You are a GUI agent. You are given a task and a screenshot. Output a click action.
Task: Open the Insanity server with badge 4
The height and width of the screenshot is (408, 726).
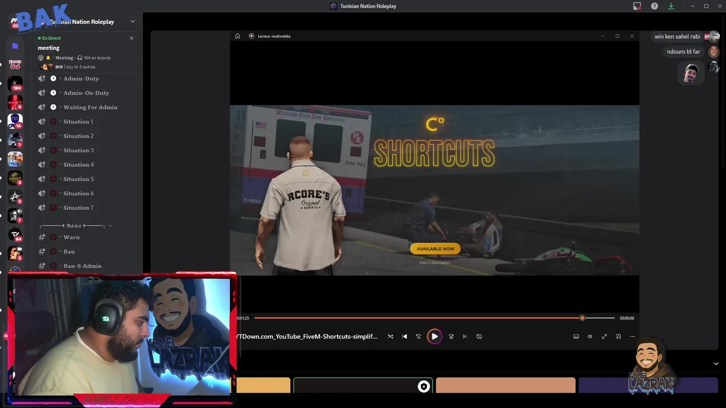click(15, 103)
